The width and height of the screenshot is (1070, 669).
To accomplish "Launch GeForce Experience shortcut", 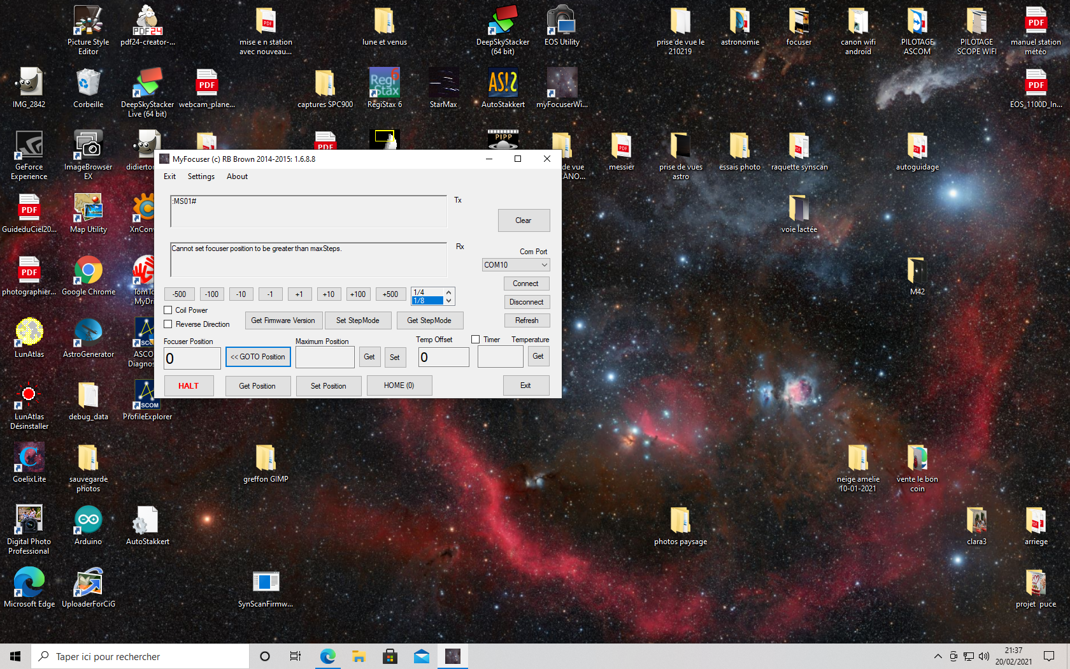I will coord(29,155).
